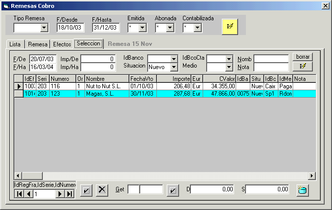Click the database icon at bottom right
This screenshot has height=210, width=332.
(302, 190)
